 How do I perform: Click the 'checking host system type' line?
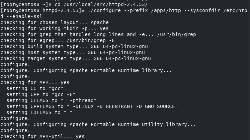click(73, 52)
